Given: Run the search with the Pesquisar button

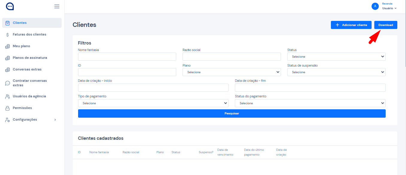Looking at the screenshot, I should (232, 113).
